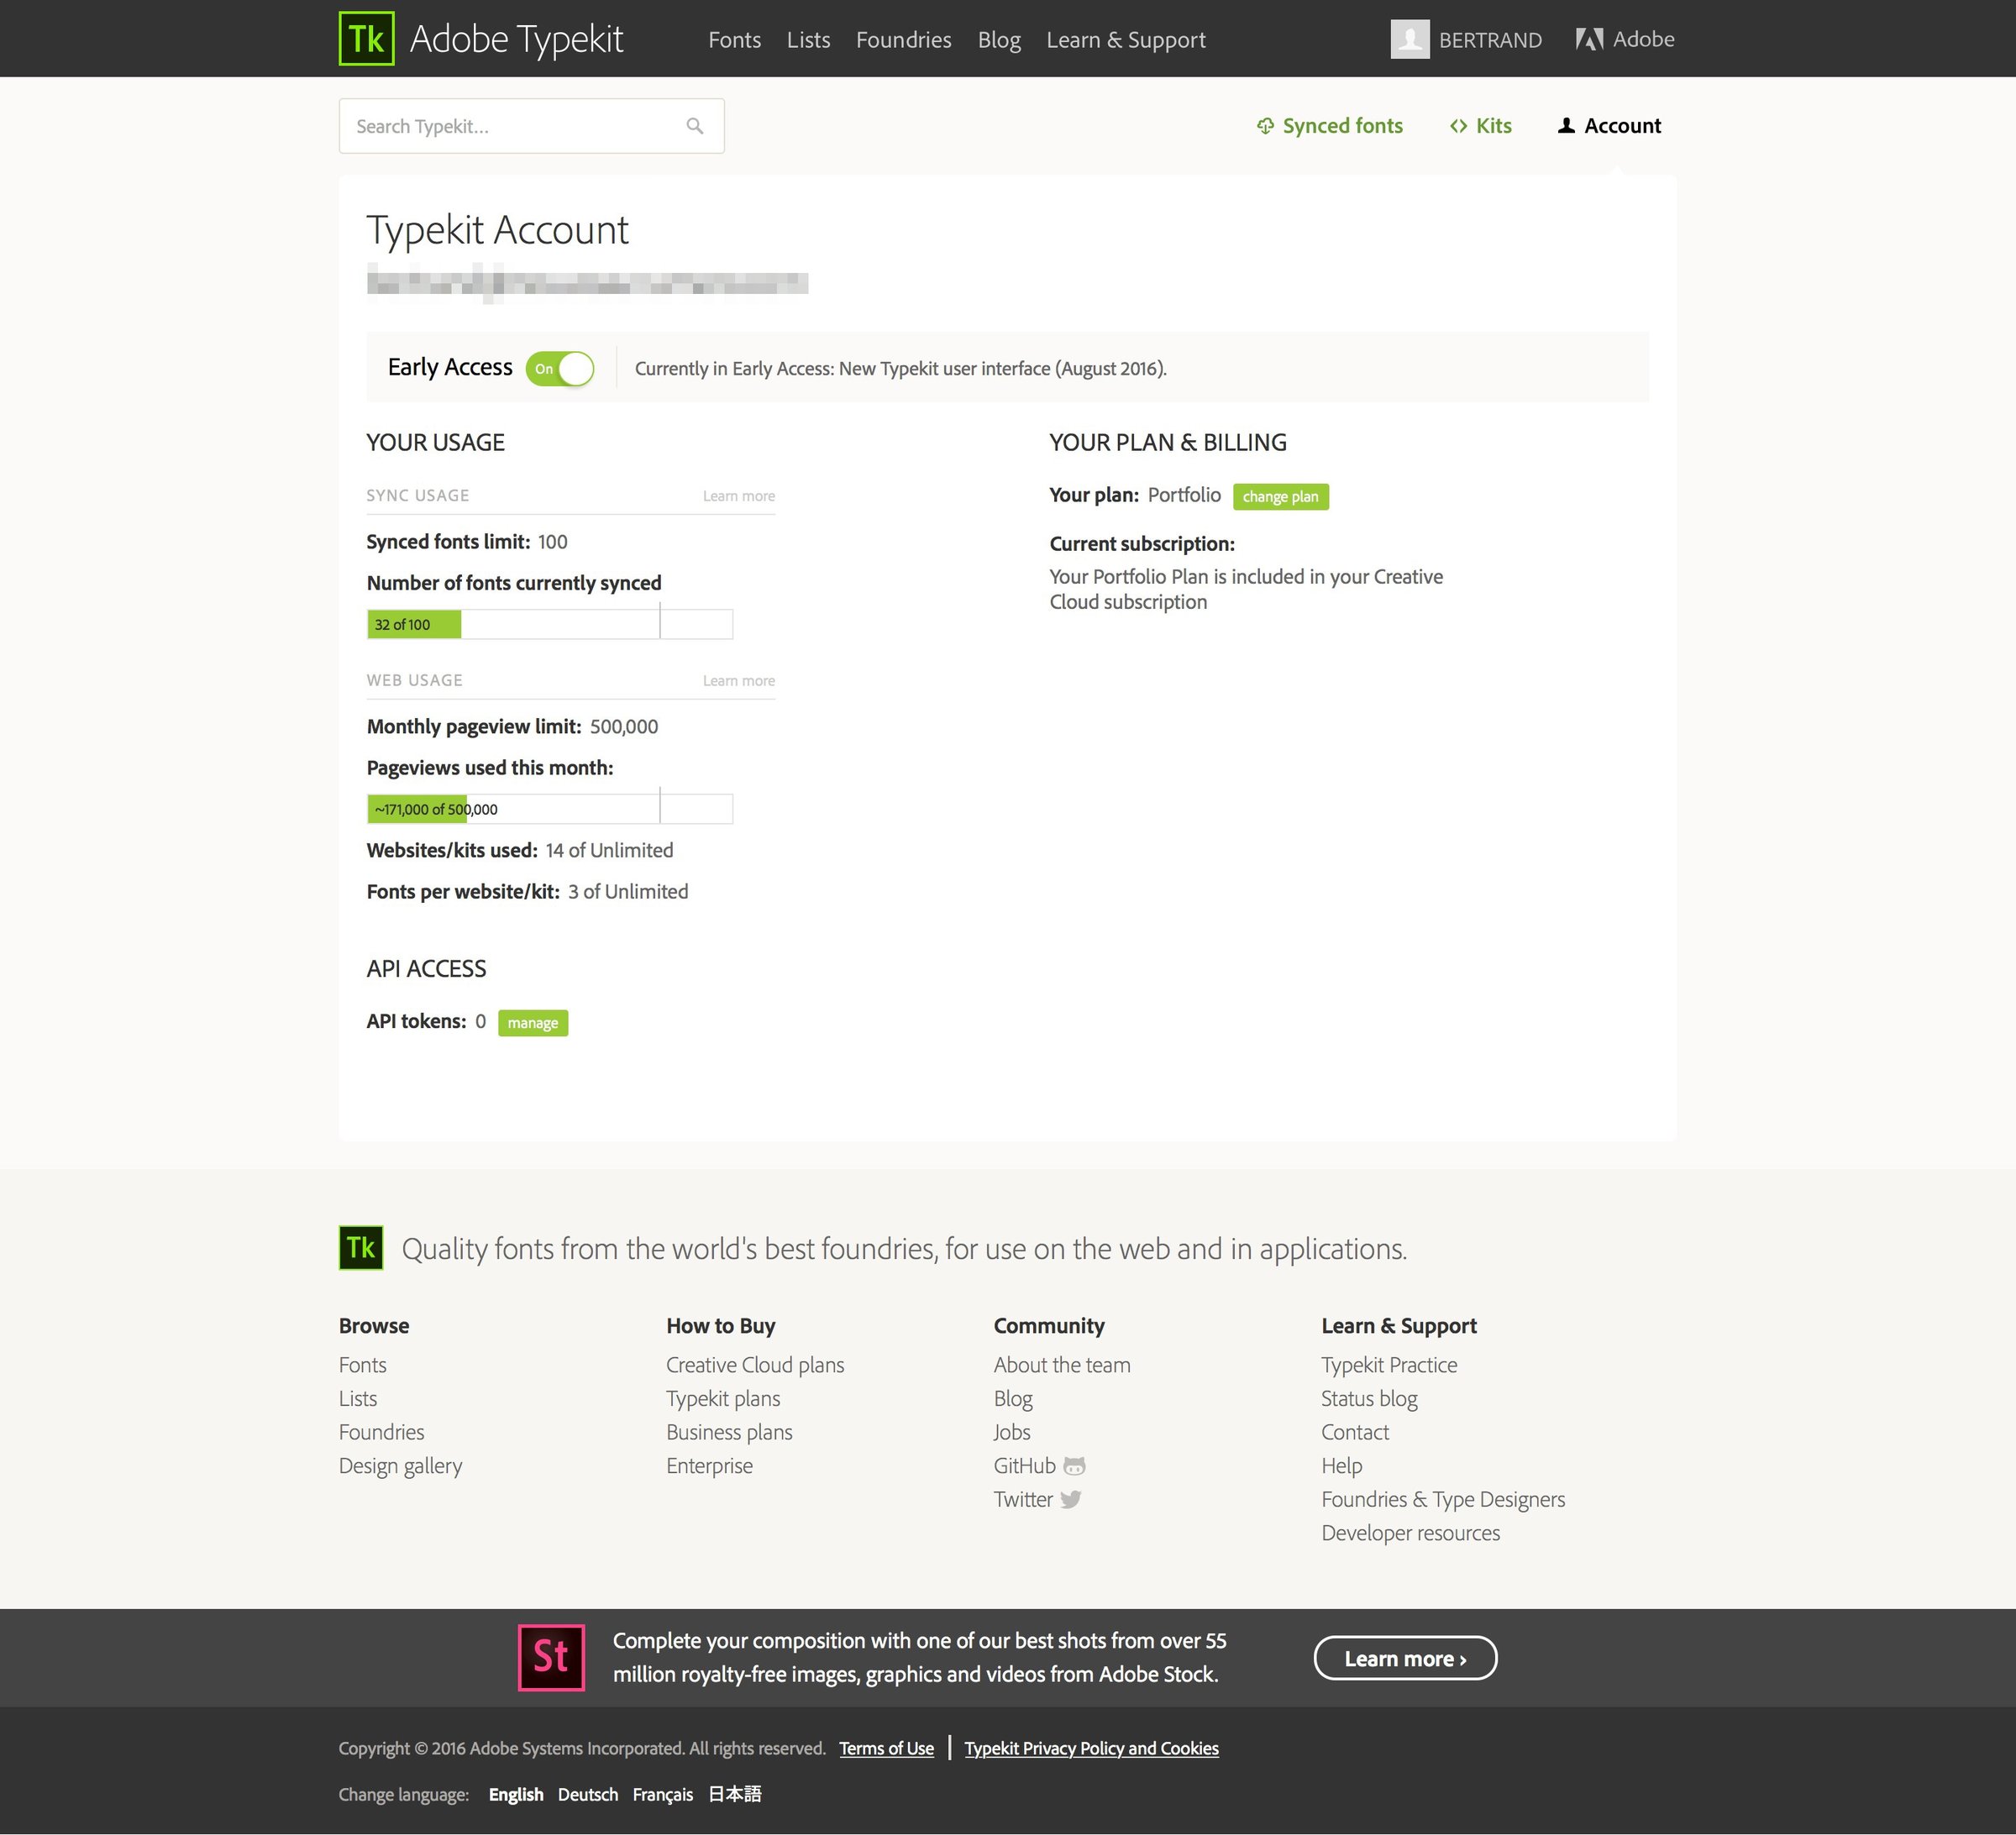Screen dimensions: 2016x1835
Task: Click the Tk Typekit logo in header
Action: click(x=366, y=39)
